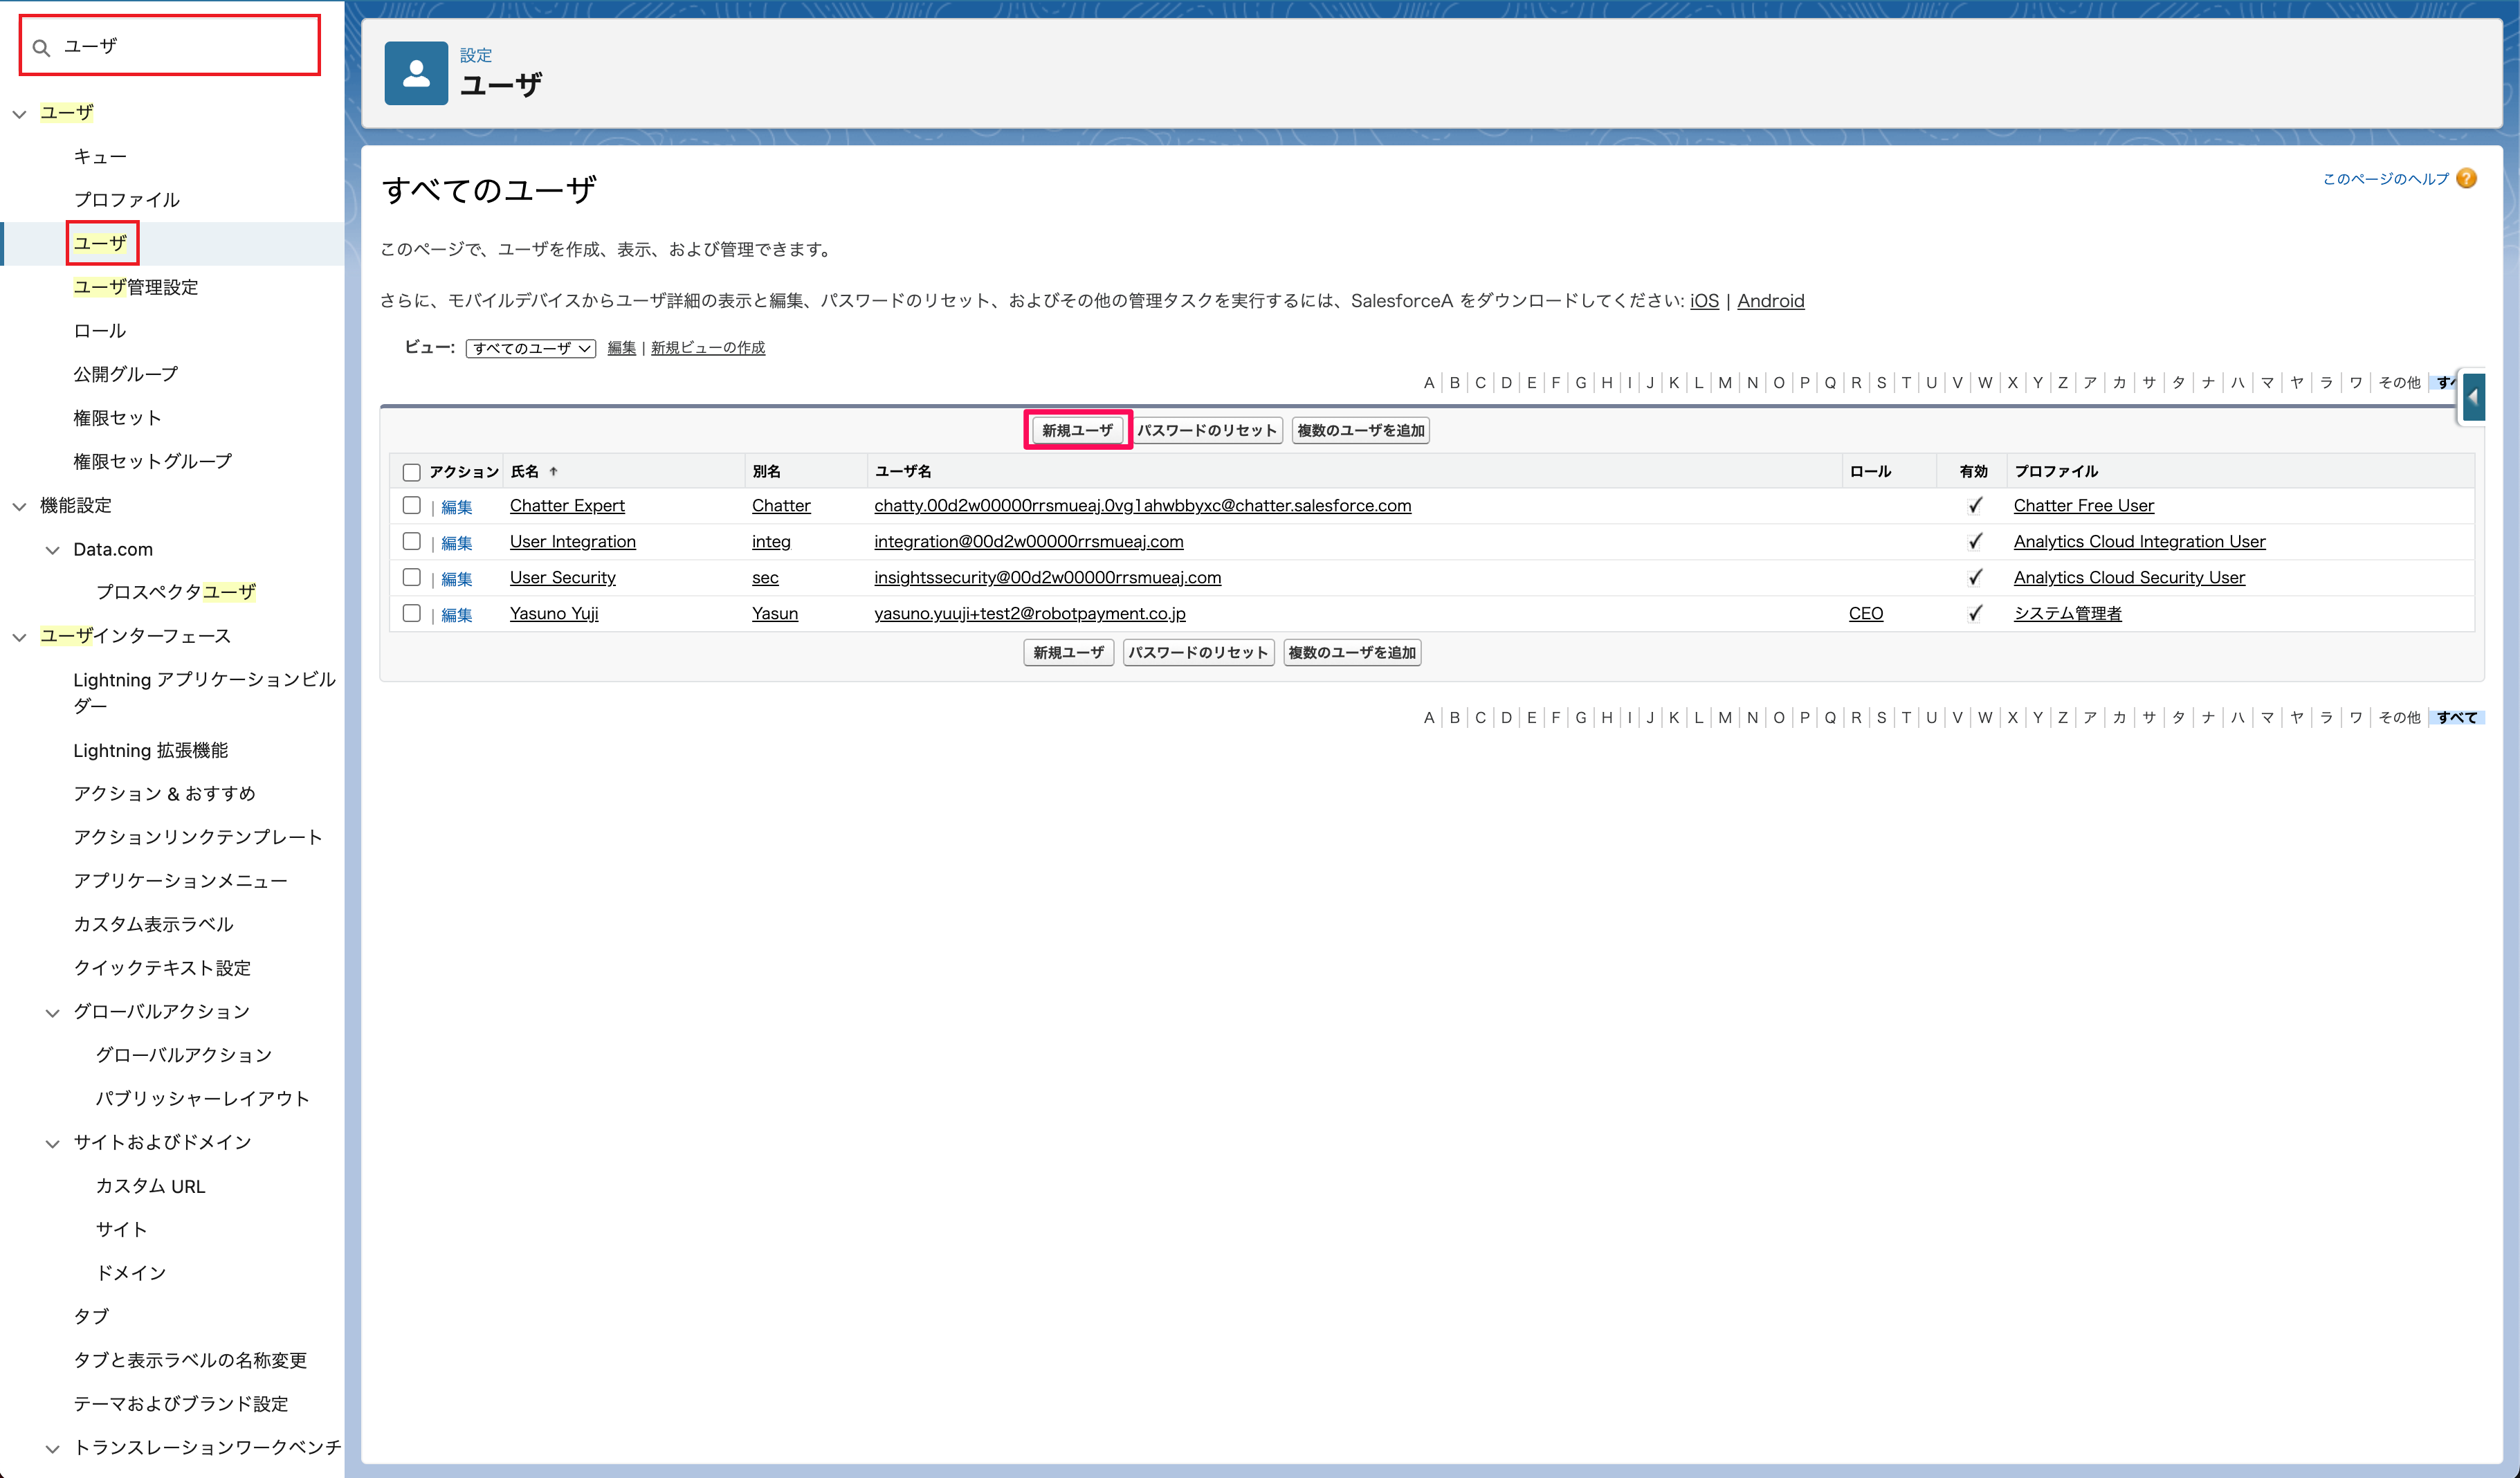Open Lightning 拡張機能 in the sidebar

point(150,750)
